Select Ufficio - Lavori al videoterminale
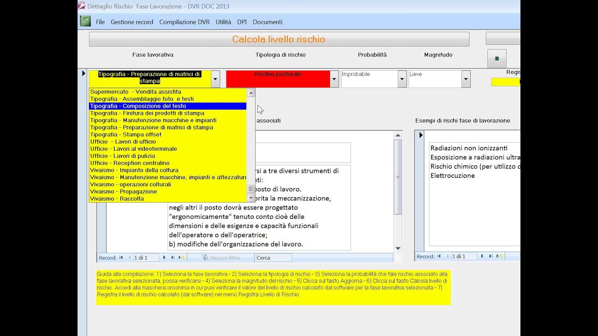The width and height of the screenshot is (598, 336). coord(168,149)
